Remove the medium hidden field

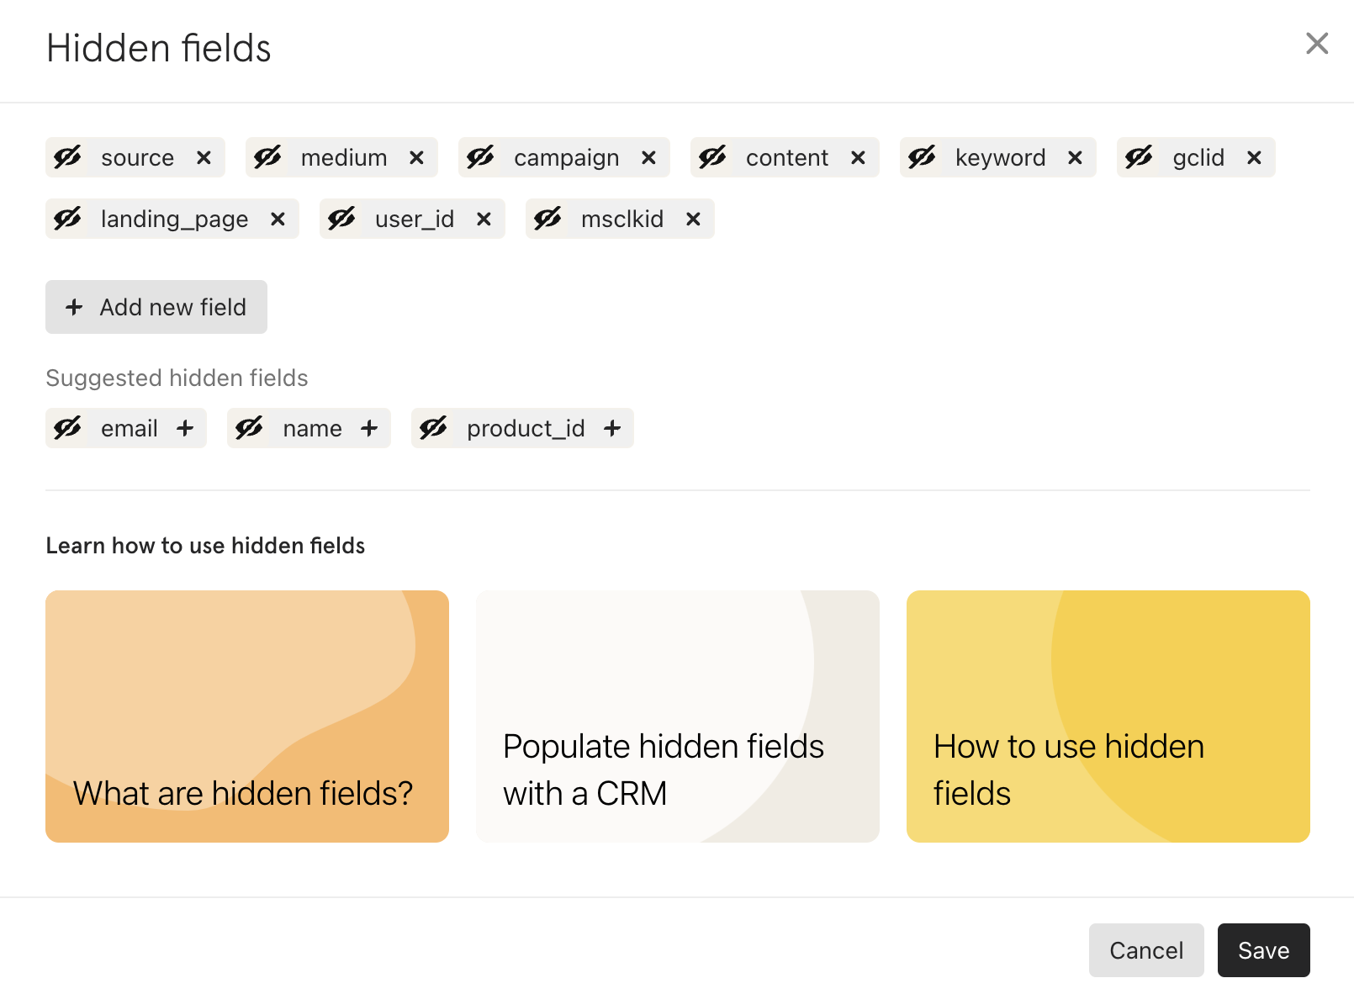(416, 158)
